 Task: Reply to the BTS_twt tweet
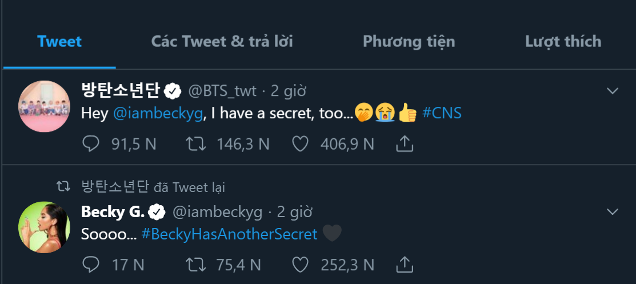[x=91, y=143]
